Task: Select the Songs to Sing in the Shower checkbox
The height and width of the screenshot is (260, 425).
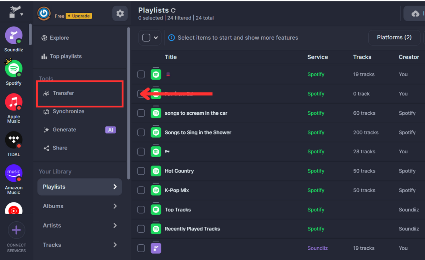Action: tap(141, 132)
